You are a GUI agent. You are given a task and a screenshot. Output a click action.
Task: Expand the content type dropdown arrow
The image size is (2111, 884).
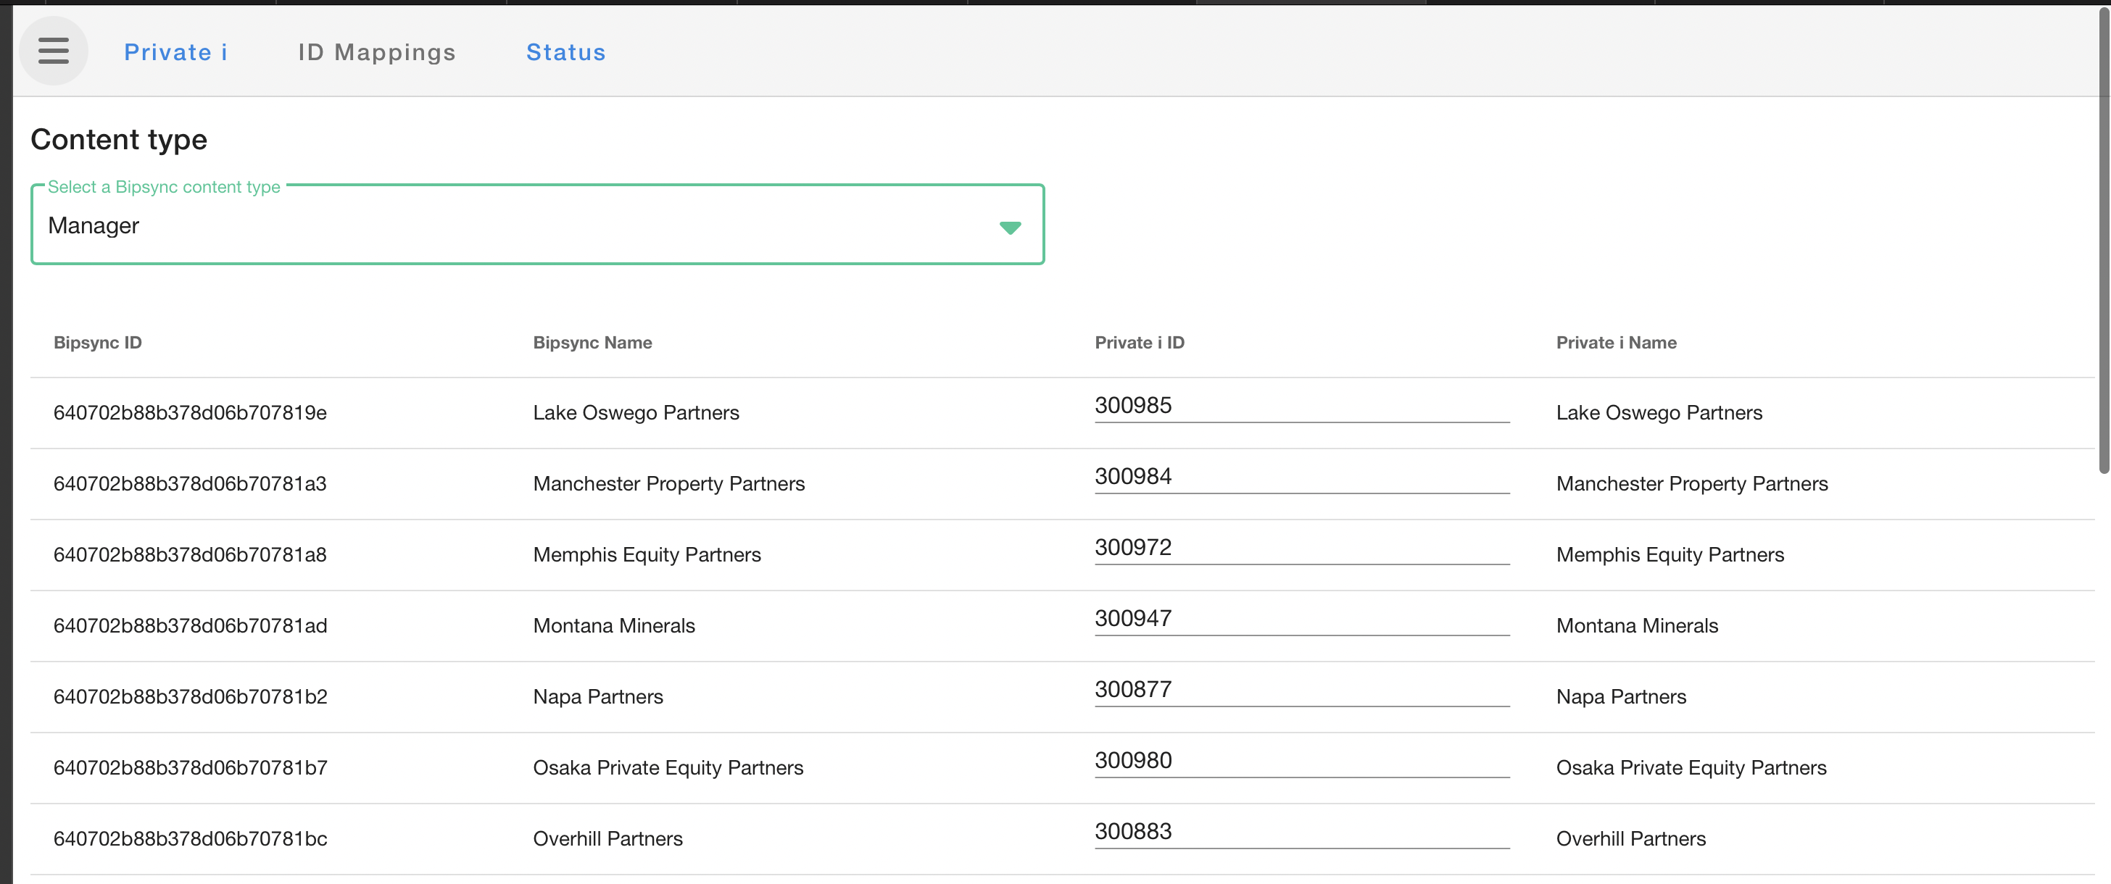click(1010, 227)
